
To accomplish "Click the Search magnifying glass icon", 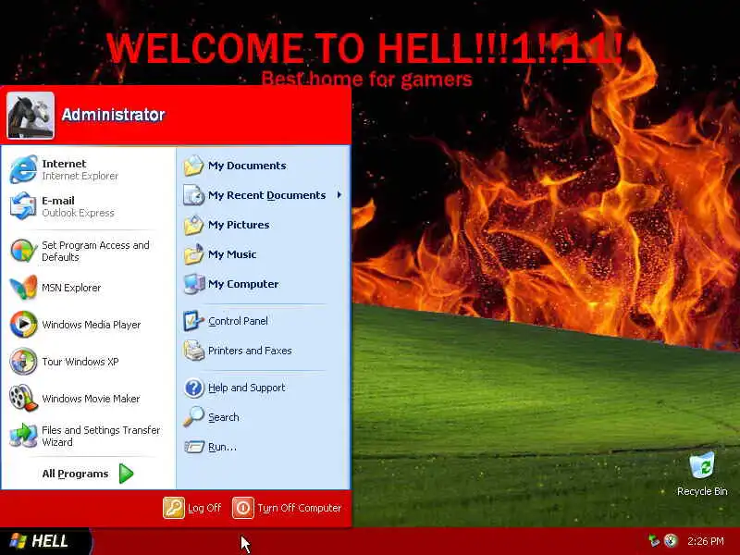I will coord(193,417).
